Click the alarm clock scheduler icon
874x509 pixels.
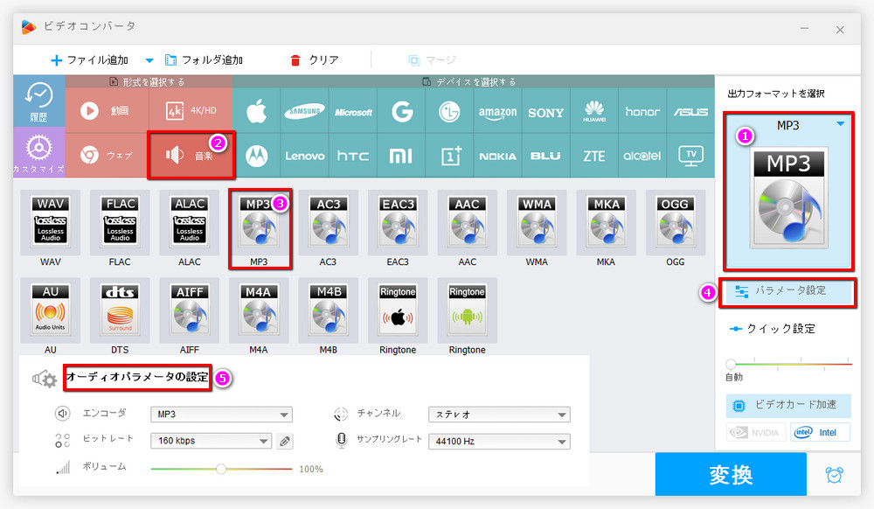point(835,474)
